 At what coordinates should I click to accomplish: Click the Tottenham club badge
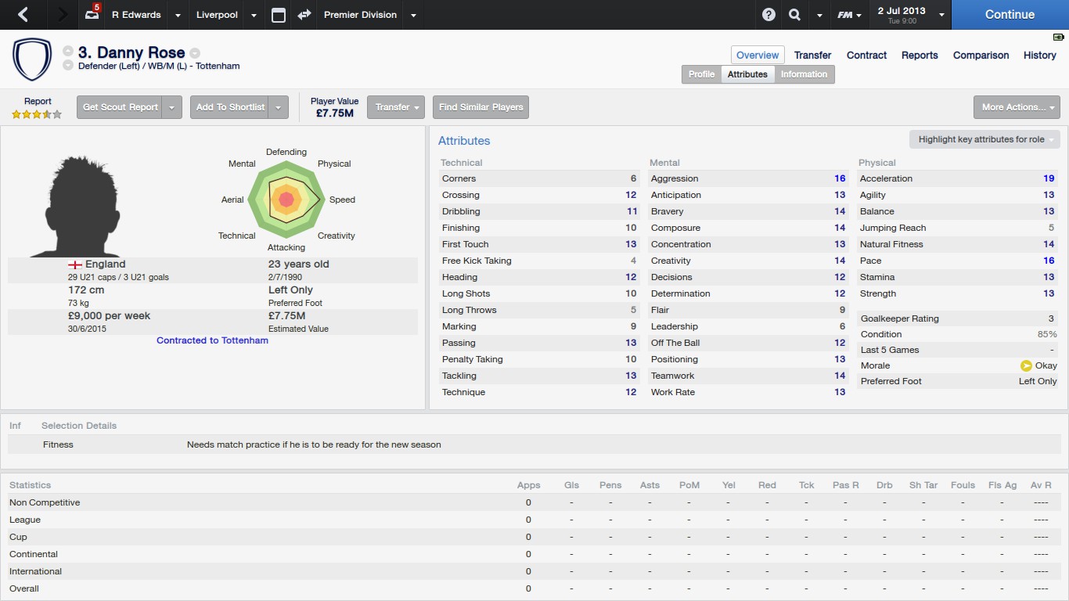[x=32, y=59]
